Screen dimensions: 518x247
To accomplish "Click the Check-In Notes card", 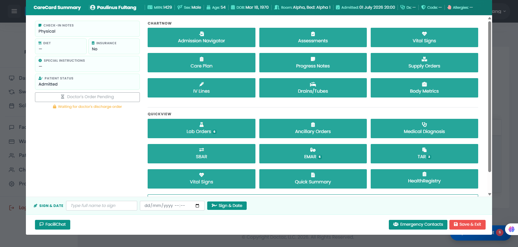I will point(87,29).
